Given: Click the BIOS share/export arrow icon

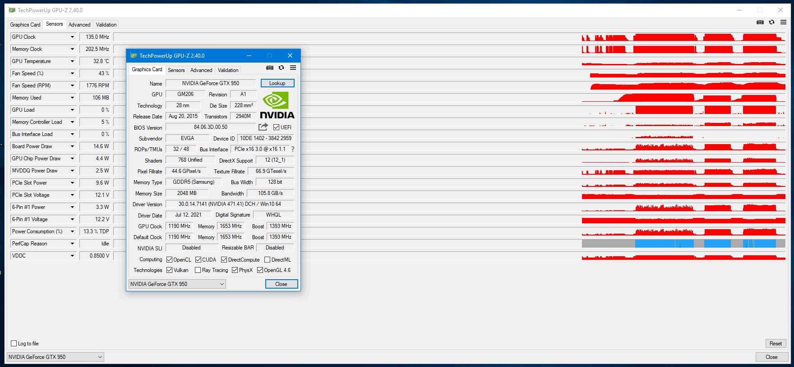Looking at the screenshot, I should (x=263, y=127).
